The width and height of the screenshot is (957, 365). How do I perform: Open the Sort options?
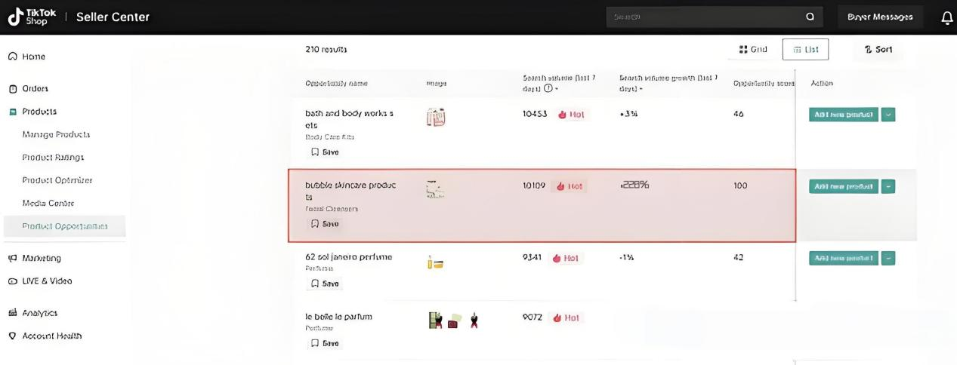click(x=878, y=50)
